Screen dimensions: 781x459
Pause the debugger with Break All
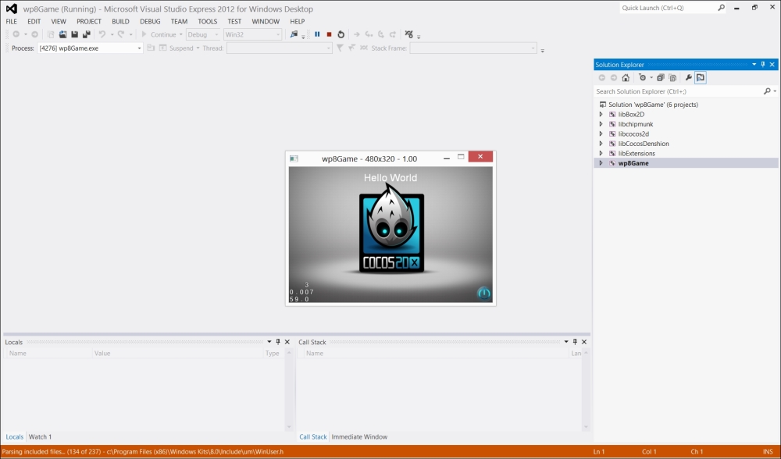pos(317,34)
